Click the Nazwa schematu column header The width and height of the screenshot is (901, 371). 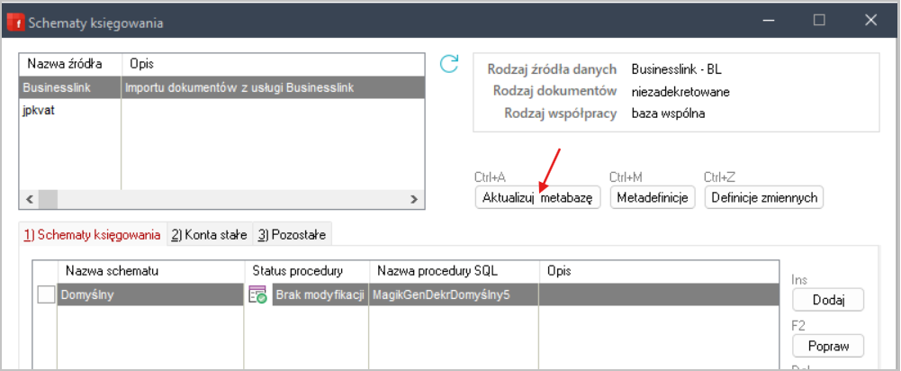(150, 270)
